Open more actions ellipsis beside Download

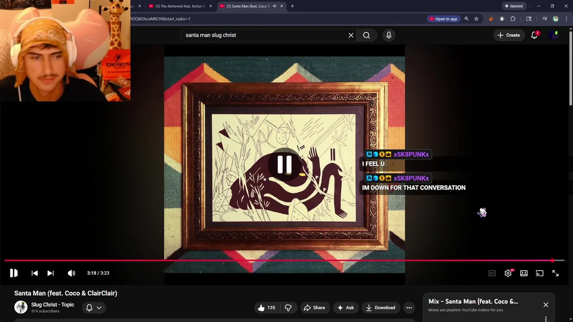coord(409,308)
